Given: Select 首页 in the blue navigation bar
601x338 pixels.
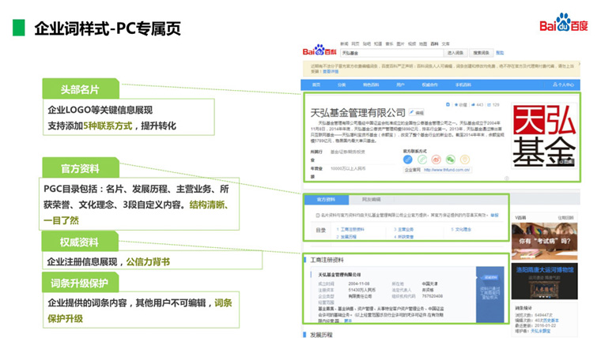Looking at the screenshot, I should tap(316, 84).
